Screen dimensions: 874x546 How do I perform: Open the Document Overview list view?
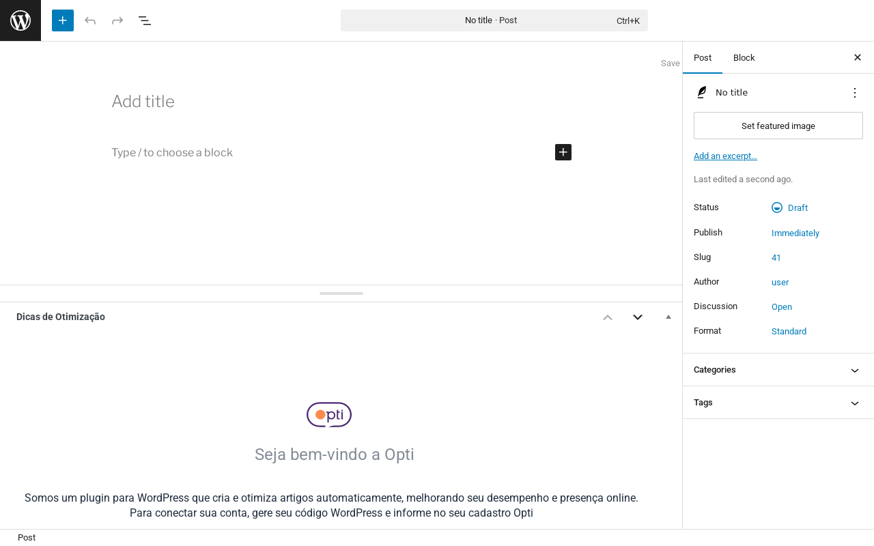click(145, 20)
